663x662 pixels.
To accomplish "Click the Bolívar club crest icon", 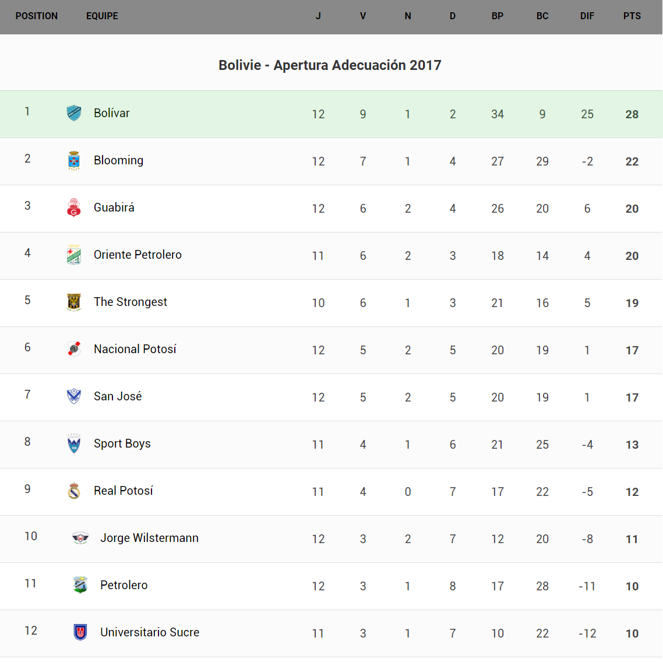I will click(74, 113).
